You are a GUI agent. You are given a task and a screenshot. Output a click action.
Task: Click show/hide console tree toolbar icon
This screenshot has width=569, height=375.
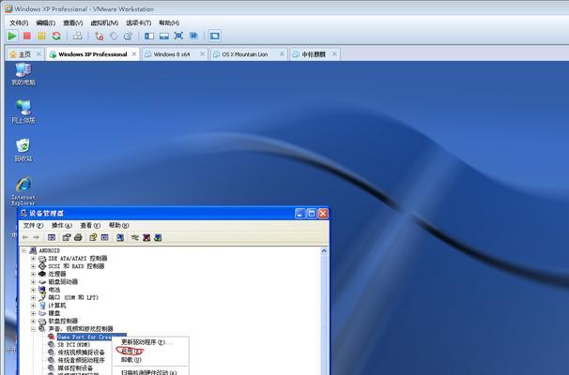[52, 237]
